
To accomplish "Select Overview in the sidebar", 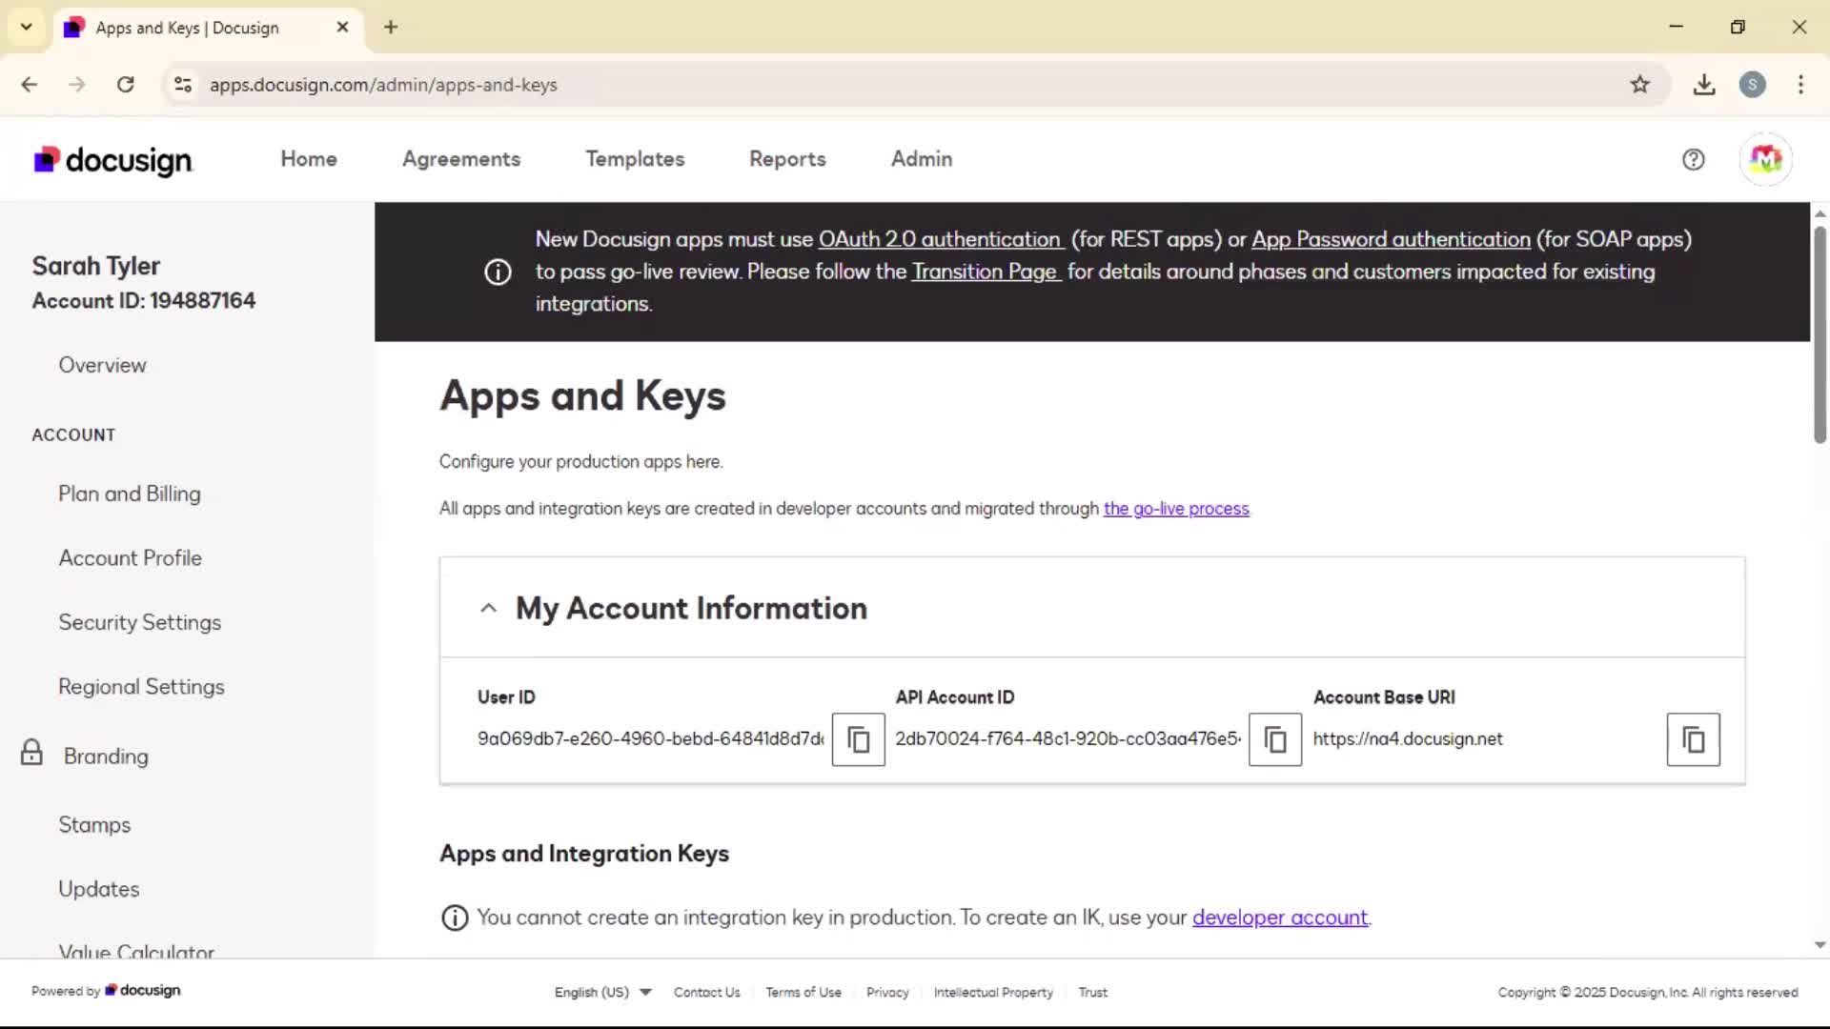I will [102, 365].
